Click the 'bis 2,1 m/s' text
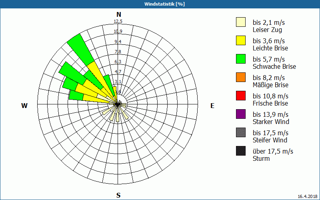 268,22
